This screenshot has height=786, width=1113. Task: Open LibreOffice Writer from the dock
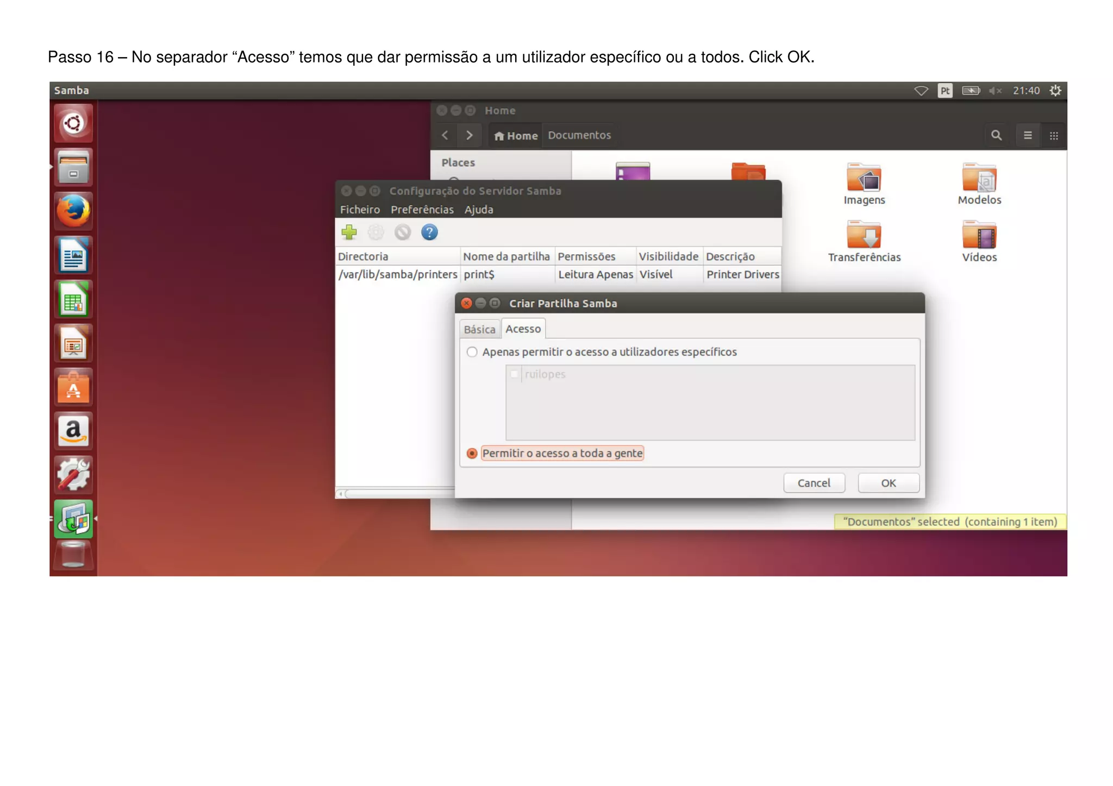tap(73, 255)
